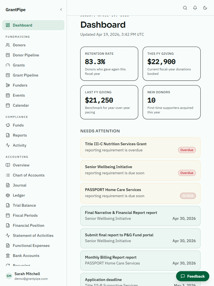Click Overdue badge on Senior Wellbeing Initiative

(x=187, y=173)
